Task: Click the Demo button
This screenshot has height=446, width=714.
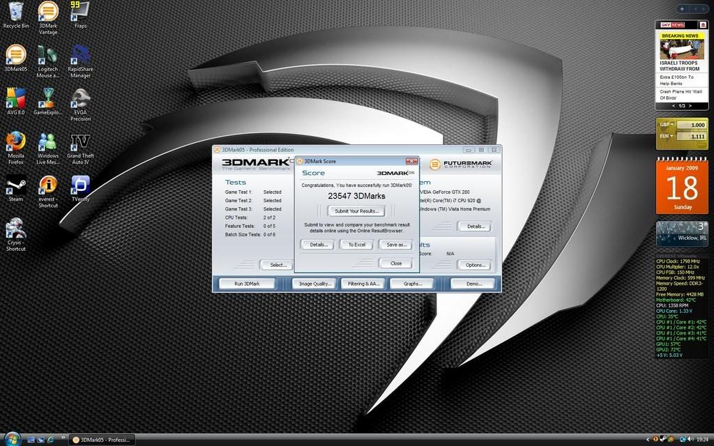Action: [473, 284]
